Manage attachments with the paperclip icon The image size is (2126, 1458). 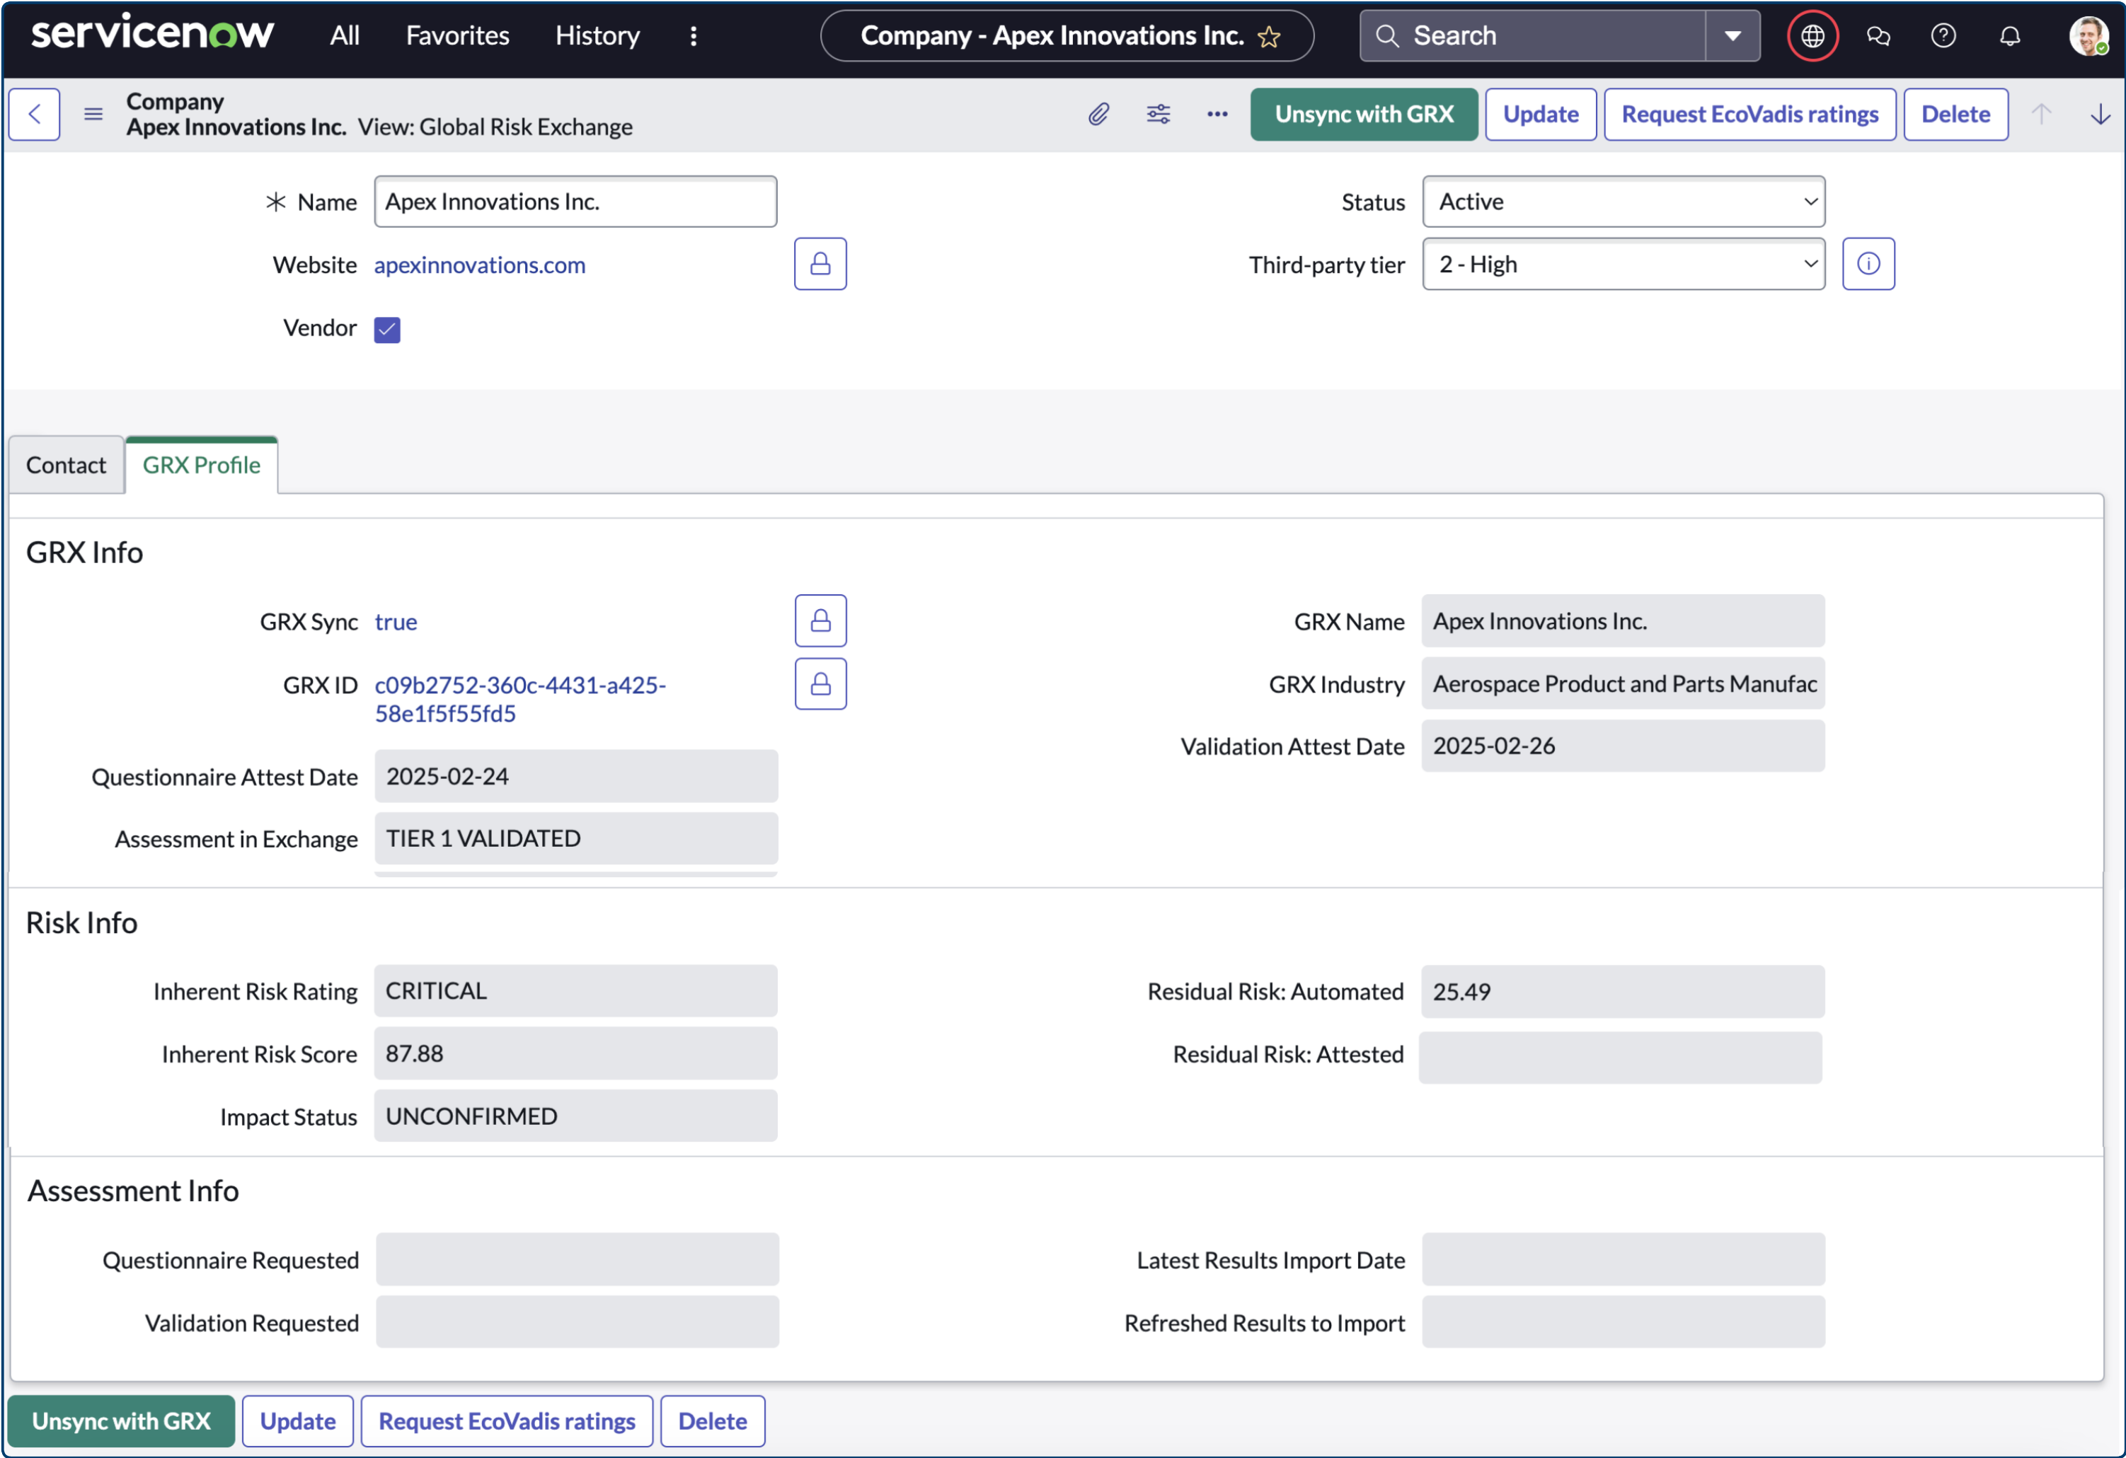click(x=1098, y=115)
